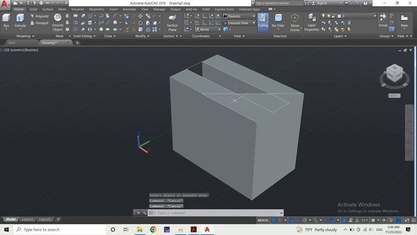This screenshot has height=235, width=417.
Task: Click the Group tool icon
Action: (x=382, y=20)
